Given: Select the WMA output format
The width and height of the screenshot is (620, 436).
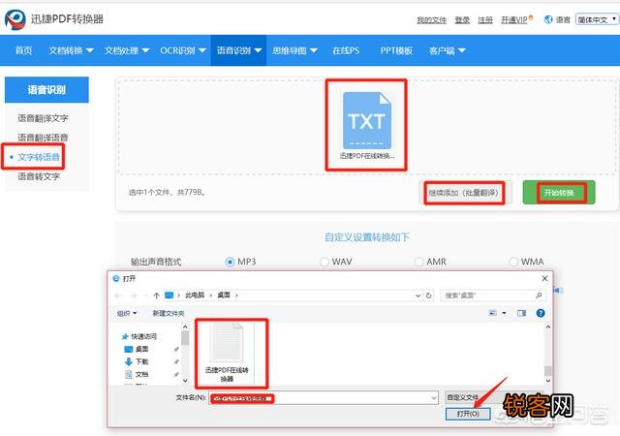Looking at the screenshot, I should (x=513, y=262).
